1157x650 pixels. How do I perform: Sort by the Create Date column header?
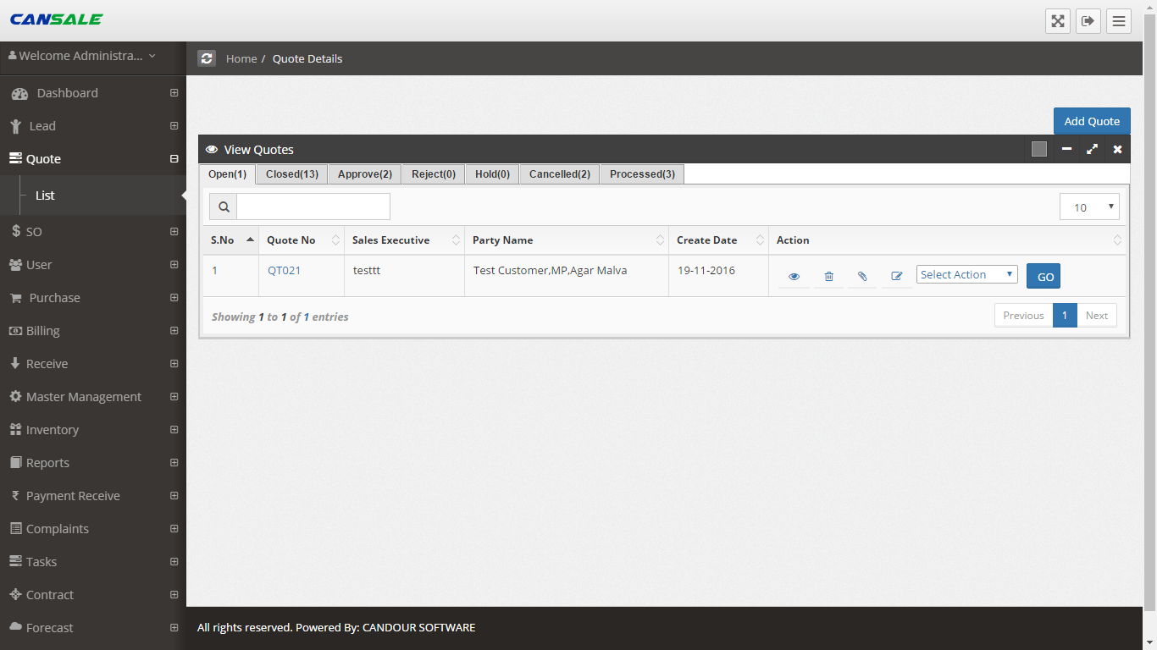pos(718,240)
